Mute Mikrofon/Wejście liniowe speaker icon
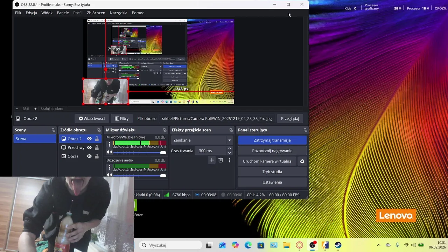 pos(109,152)
